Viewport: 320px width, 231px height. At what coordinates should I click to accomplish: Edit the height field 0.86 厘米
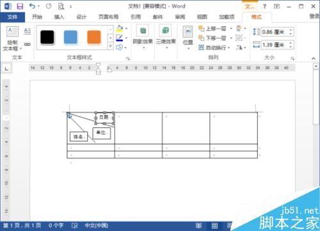coord(275,32)
